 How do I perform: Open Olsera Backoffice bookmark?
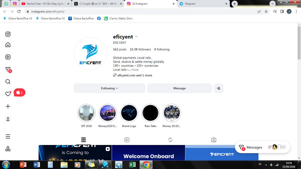click(x=81, y=18)
